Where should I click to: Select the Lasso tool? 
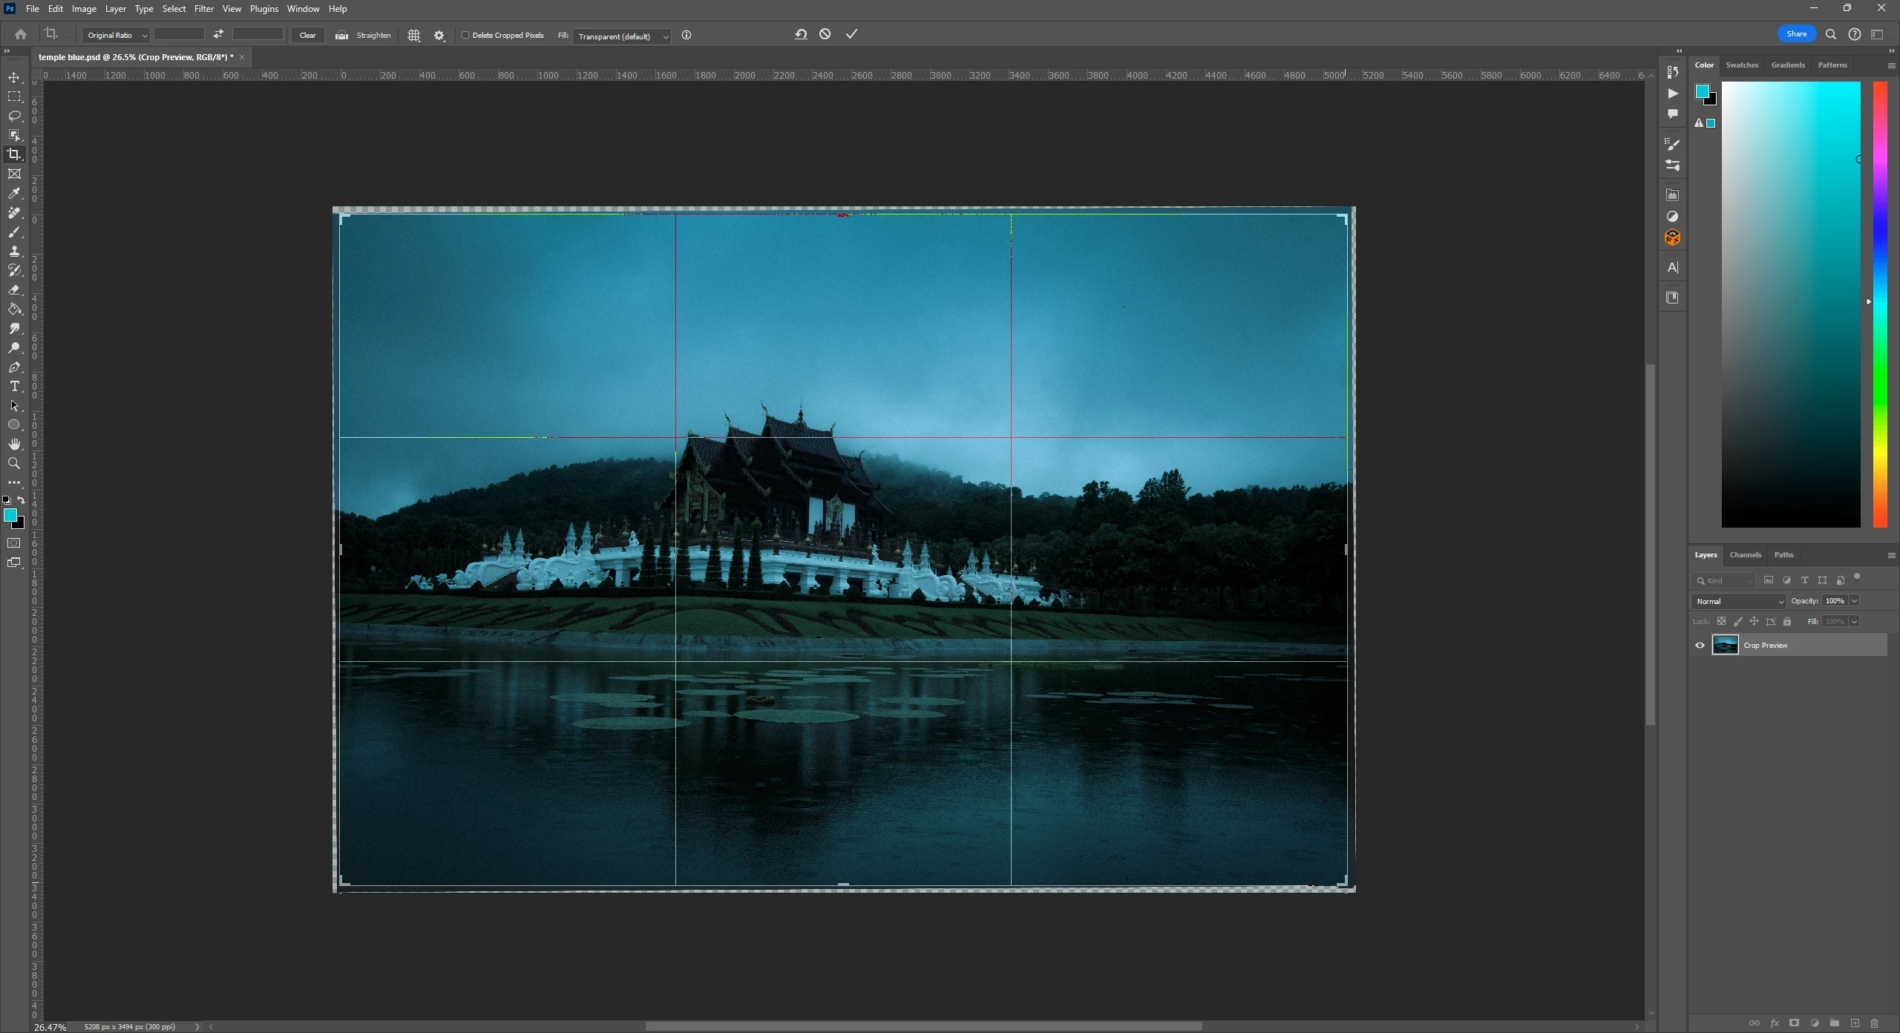click(14, 116)
